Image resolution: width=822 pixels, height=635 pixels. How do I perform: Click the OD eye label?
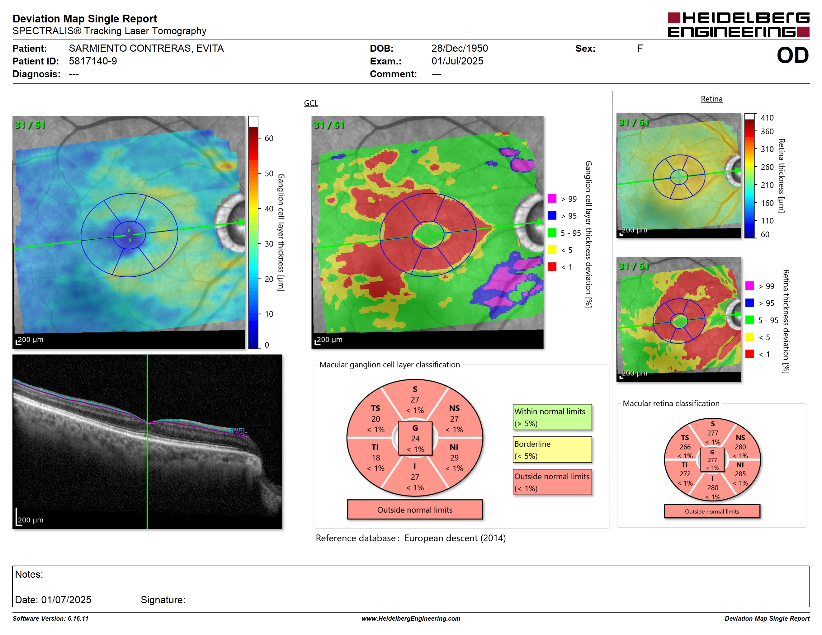[793, 55]
